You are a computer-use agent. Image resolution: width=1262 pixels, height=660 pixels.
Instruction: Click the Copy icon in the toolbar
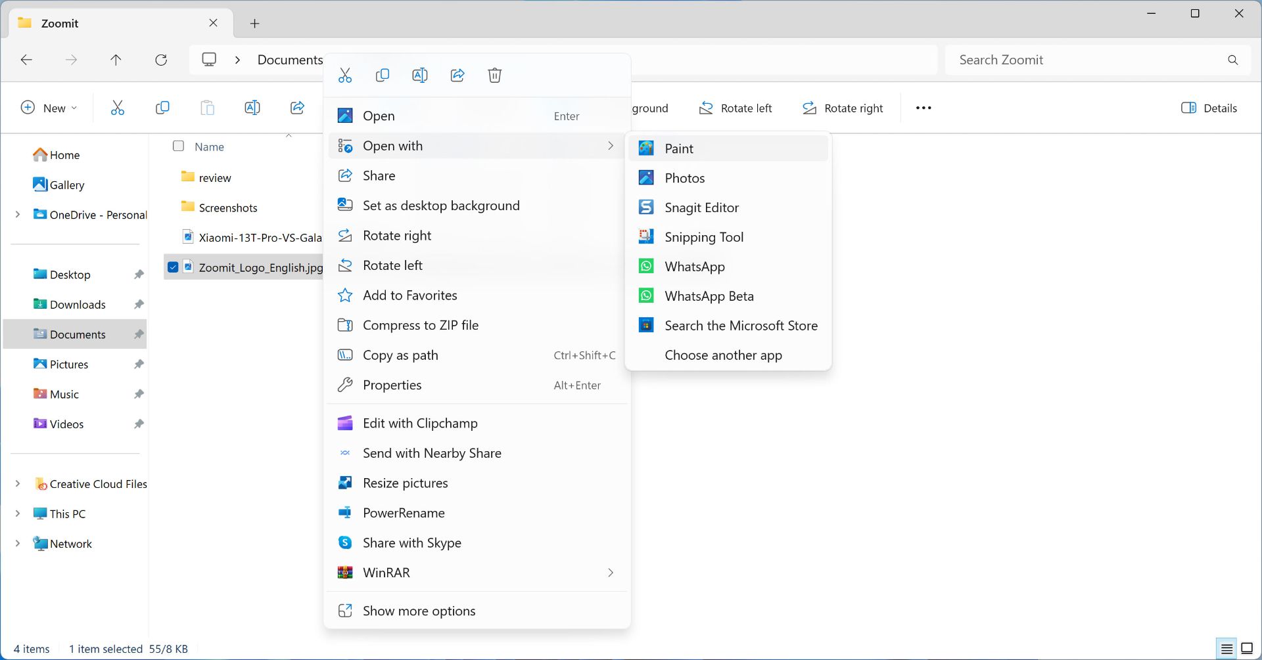tap(162, 108)
